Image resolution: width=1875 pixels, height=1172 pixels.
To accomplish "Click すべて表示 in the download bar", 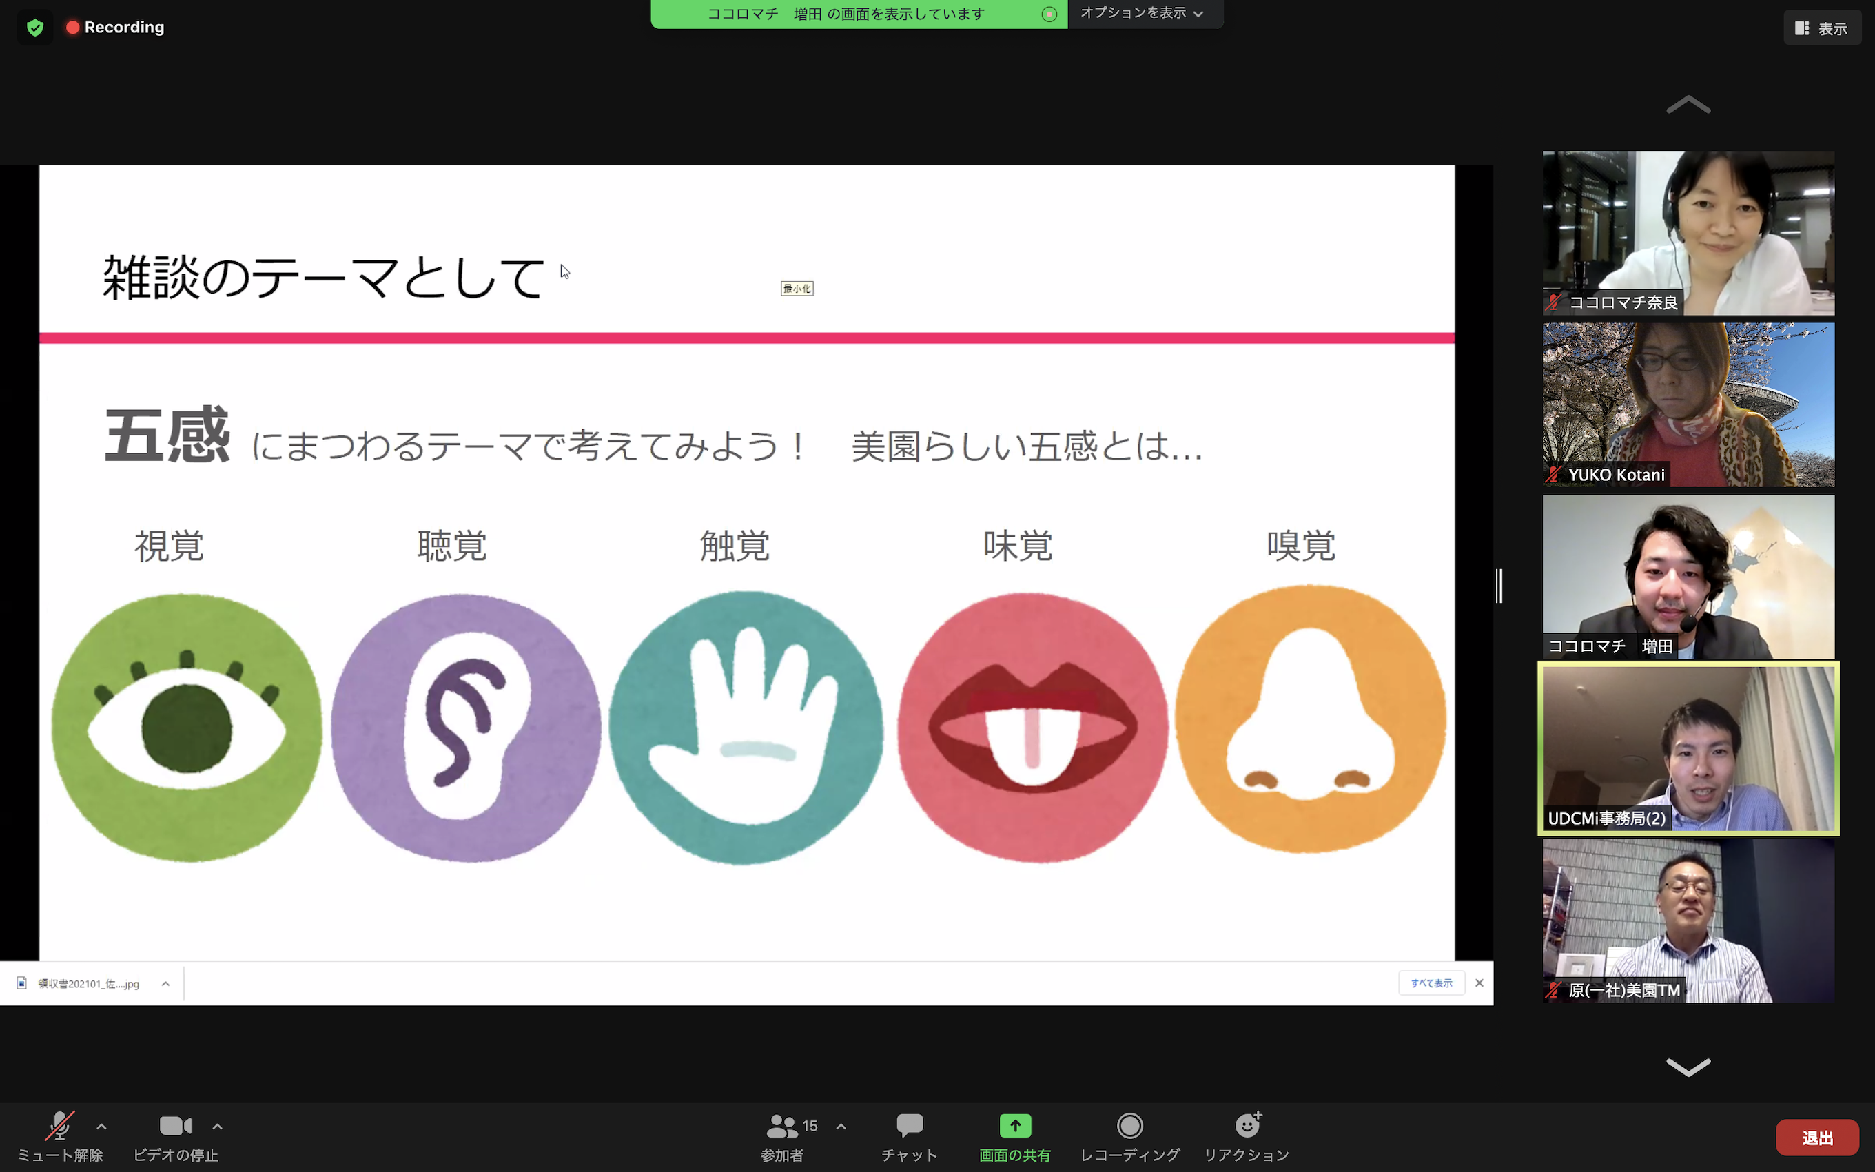I will pyautogui.click(x=1431, y=983).
